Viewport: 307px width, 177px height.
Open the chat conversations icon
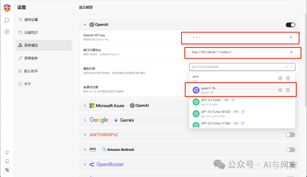[x=7, y=21]
